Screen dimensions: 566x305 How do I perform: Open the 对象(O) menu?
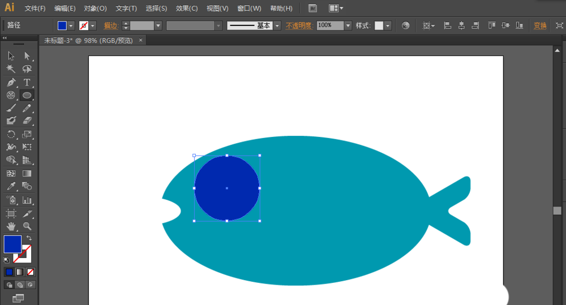click(x=95, y=8)
